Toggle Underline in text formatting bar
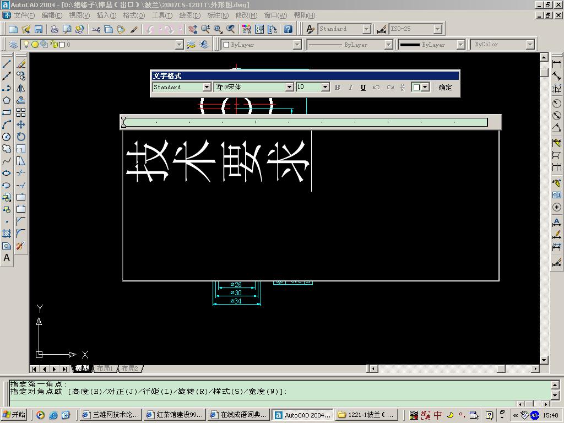This screenshot has width=564, height=423. (x=364, y=88)
